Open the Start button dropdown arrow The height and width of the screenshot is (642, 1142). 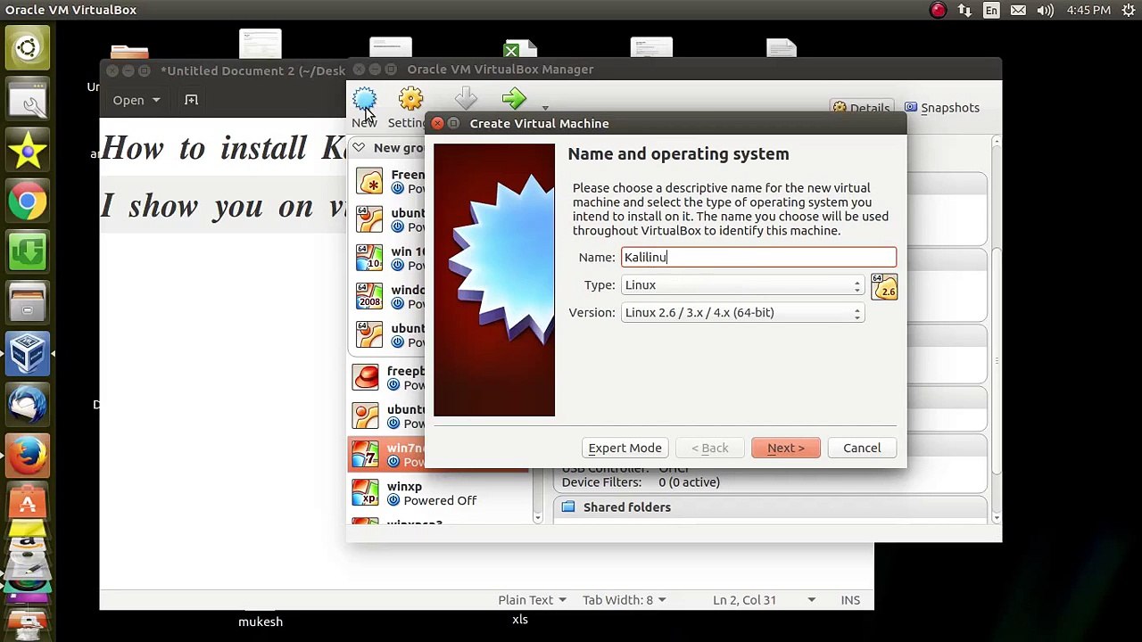(545, 109)
